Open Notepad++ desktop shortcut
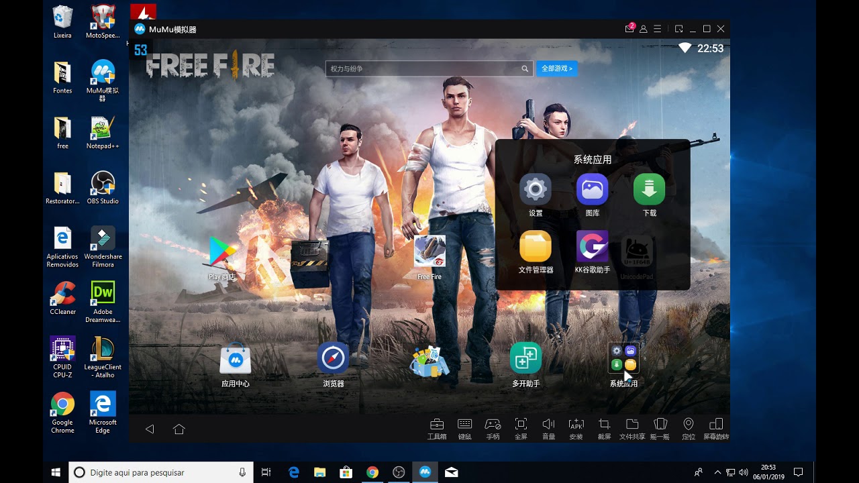The width and height of the screenshot is (859, 483). point(103,133)
